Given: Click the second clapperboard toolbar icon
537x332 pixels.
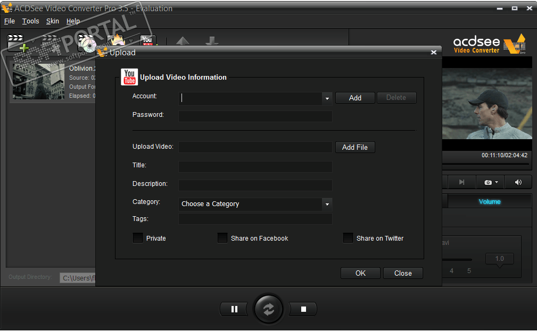Looking at the screenshot, I should 51,42.
